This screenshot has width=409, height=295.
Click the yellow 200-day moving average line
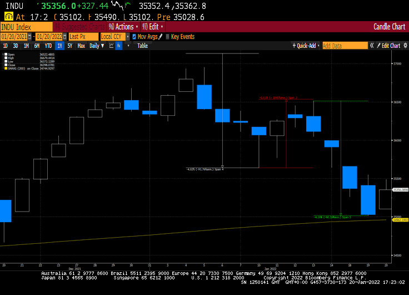pos(193,232)
